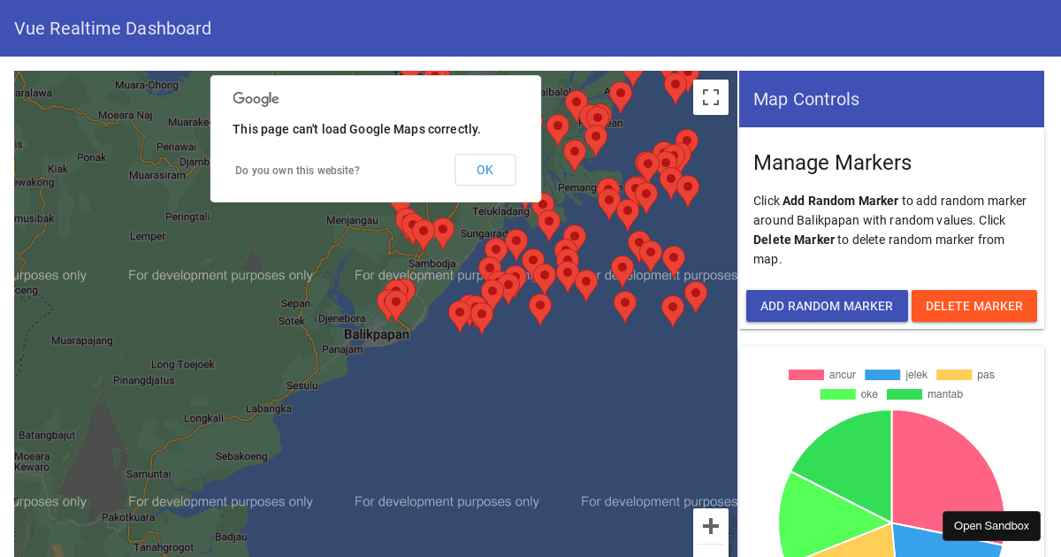Click the Google logo in the error dialog
This screenshot has height=557, width=1061.
point(256,99)
